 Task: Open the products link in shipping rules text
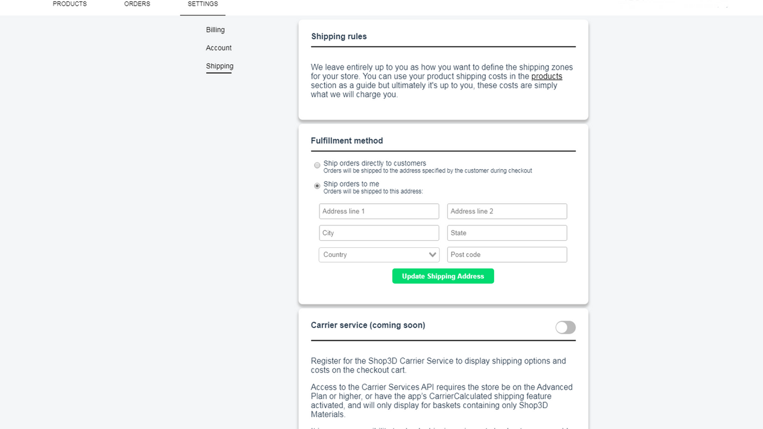point(546,76)
